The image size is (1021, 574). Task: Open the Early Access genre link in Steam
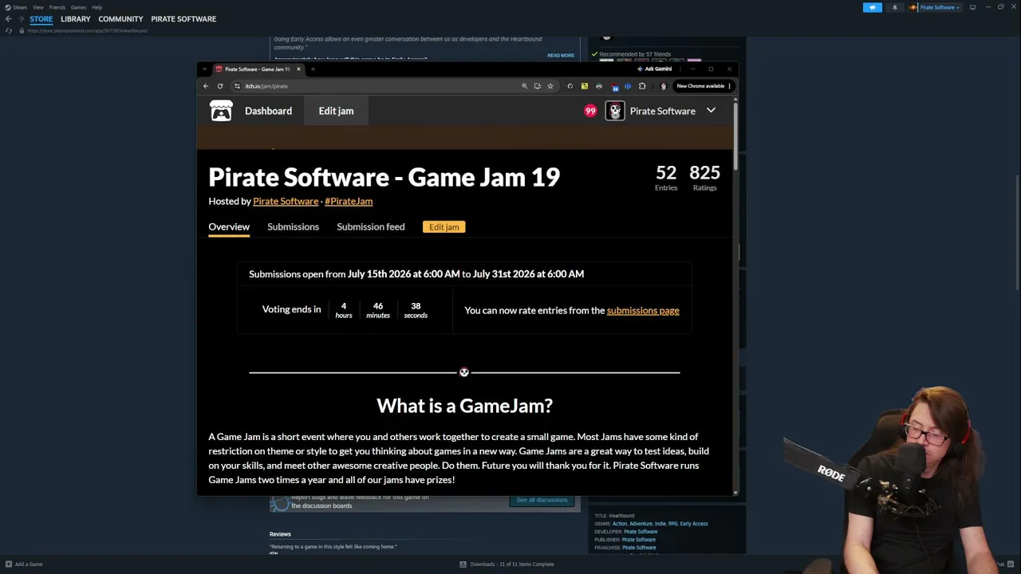coord(694,524)
